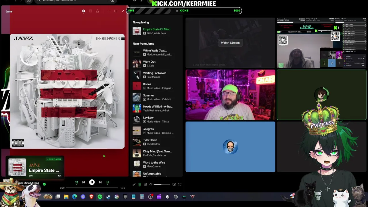Open the Calculator taskbar icon

pos(142,197)
